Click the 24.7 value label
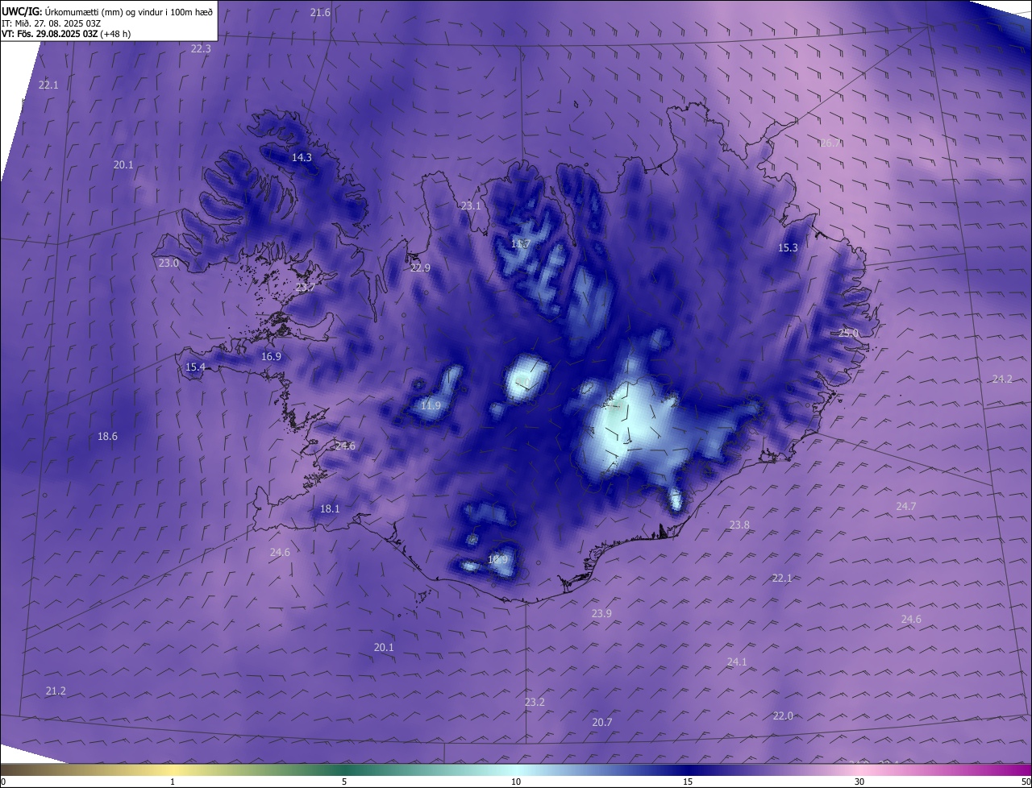Image resolution: width=1032 pixels, height=788 pixels. pos(906,506)
